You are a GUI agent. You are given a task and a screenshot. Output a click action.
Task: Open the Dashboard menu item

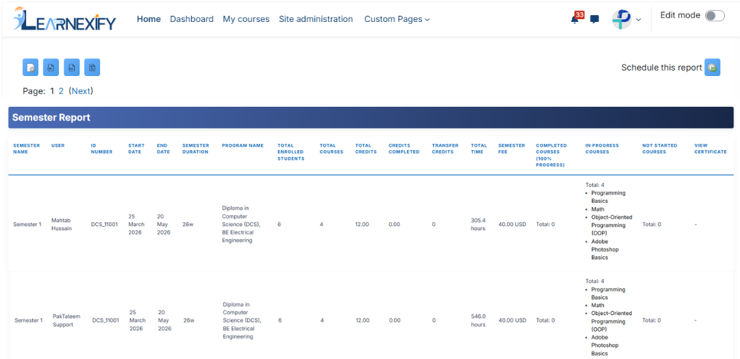tap(192, 19)
